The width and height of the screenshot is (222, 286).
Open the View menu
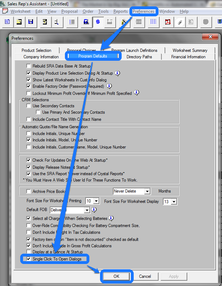(52, 11)
